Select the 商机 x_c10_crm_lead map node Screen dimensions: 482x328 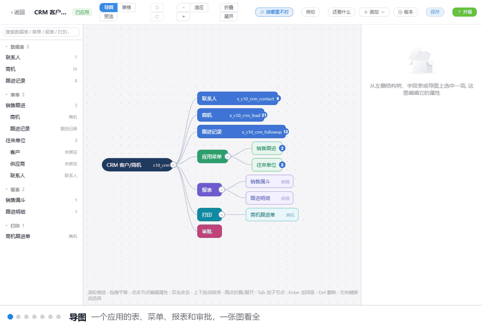point(230,115)
